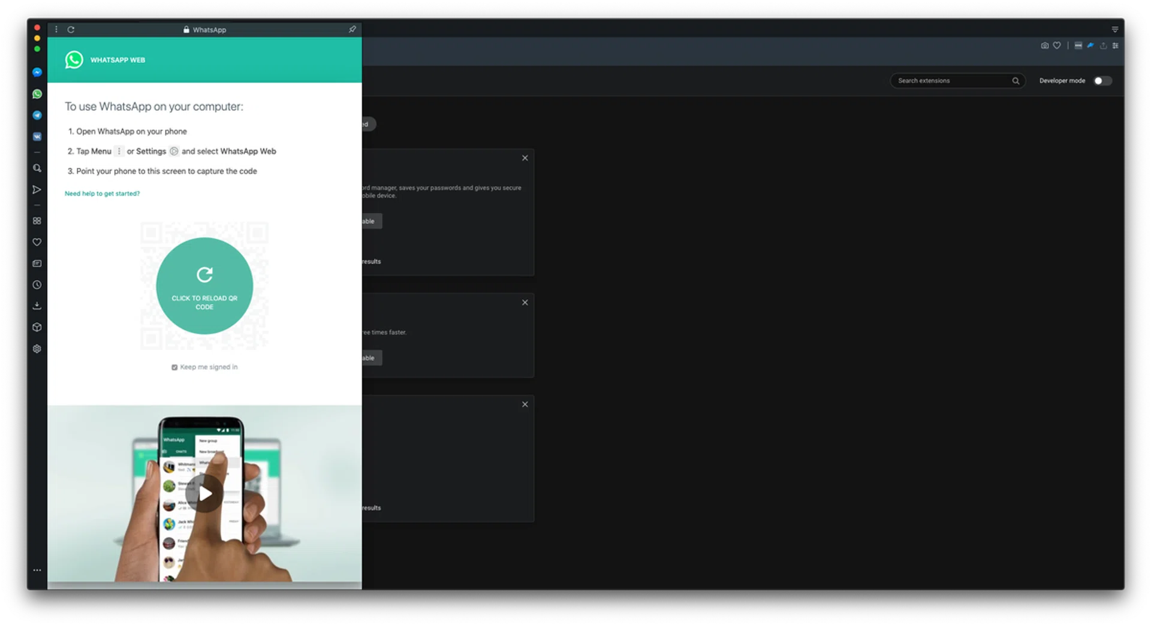Take a snapshot with the camera icon

coord(1044,46)
